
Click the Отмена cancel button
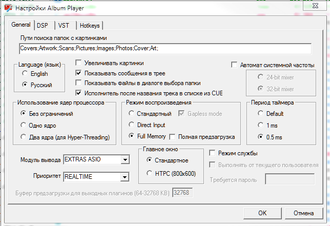304,213
